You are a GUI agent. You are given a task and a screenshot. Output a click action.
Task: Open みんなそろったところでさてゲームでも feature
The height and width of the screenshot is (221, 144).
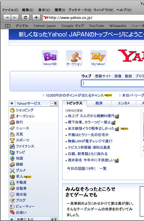[90, 192]
